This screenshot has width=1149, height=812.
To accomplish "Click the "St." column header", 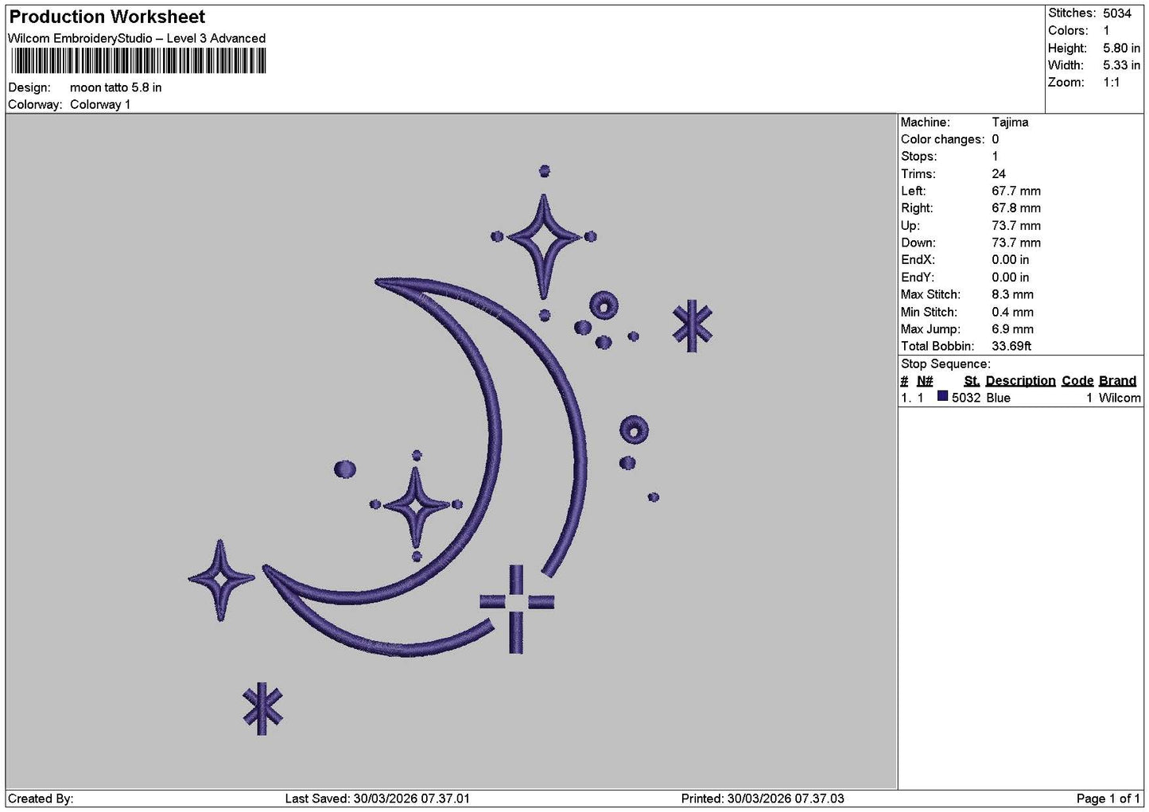I will point(972,381).
